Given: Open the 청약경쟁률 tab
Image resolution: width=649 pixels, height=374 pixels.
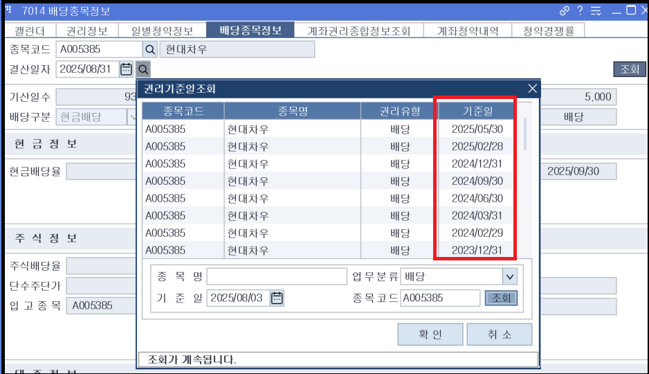Looking at the screenshot, I should [549, 30].
